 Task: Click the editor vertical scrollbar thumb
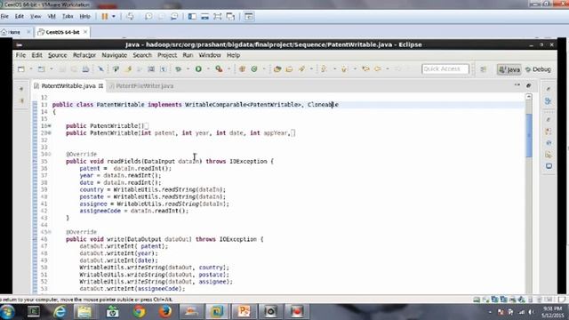click(x=529, y=135)
